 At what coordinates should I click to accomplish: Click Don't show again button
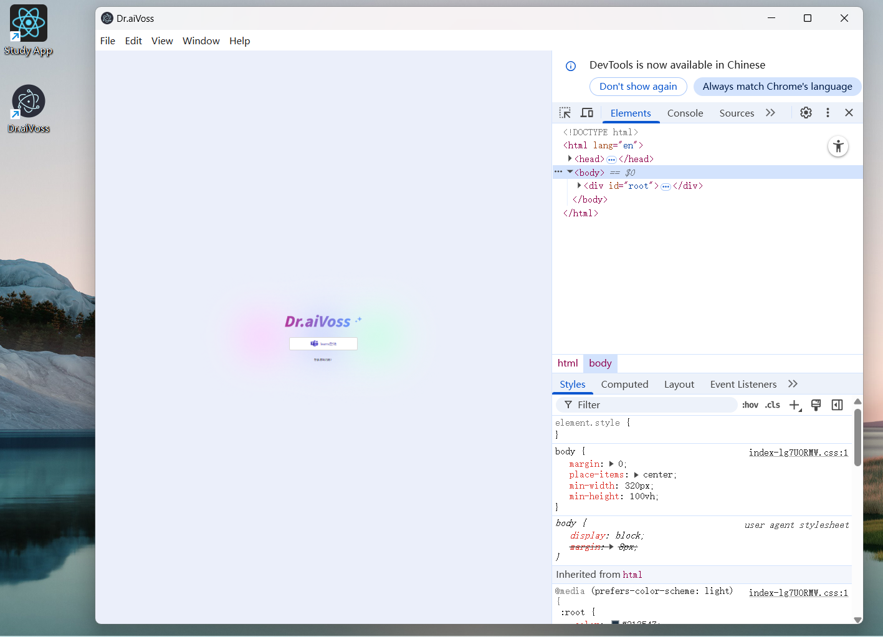[x=638, y=87]
